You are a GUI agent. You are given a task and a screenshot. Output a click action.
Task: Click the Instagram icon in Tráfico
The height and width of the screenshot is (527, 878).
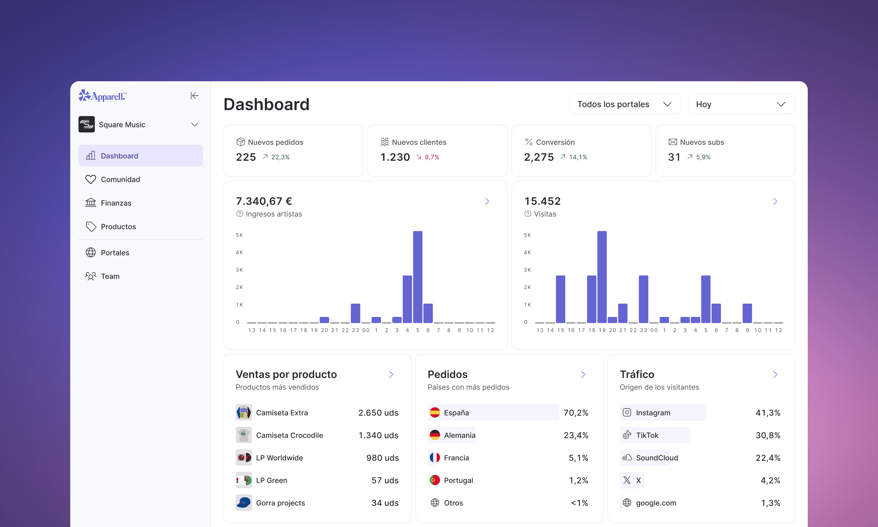click(x=627, y=413)
